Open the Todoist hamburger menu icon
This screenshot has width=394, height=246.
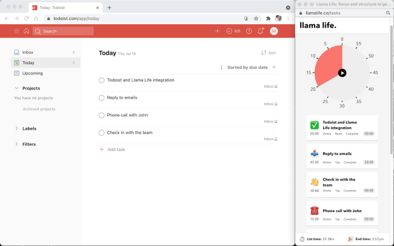tap(16, 31)
